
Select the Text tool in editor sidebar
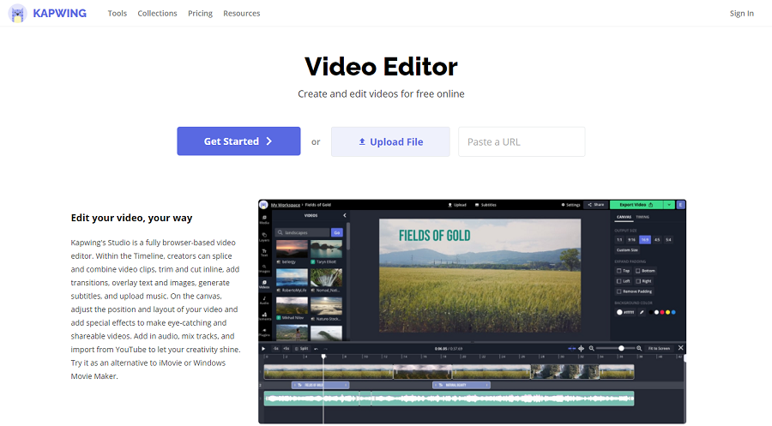coord(264,252)
